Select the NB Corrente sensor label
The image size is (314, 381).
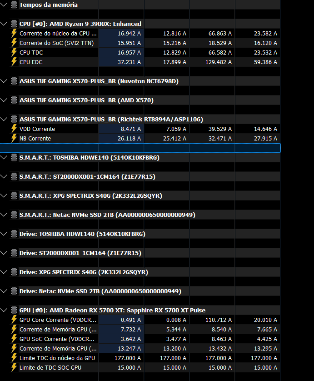pos(35,139)
